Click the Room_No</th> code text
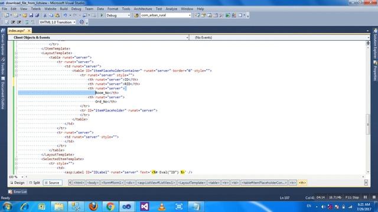The width and height of the screenshot is (378, 212). tap(107, 93)
